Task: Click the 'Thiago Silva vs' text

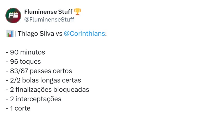Action: 40,33
